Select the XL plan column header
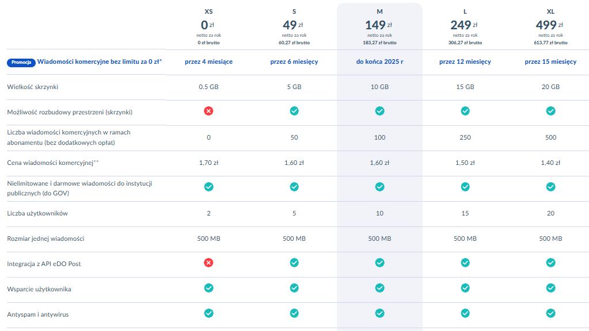 click(550, 11)
